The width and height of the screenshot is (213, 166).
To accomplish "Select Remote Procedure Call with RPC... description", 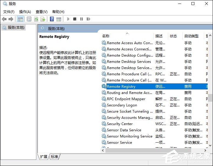I will pyautogui.click(x=154, y=74).
